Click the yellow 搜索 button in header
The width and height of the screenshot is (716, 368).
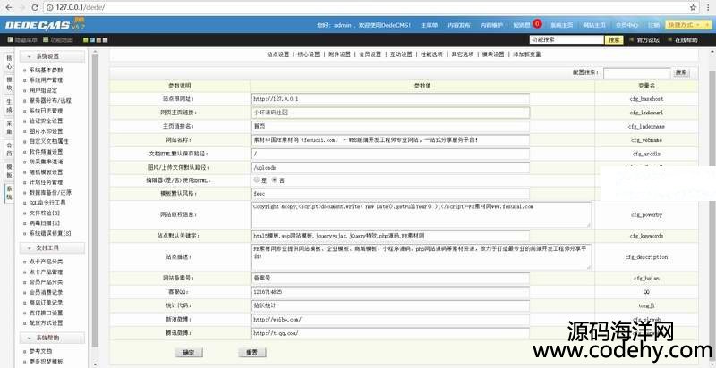[x=614, y=40]
